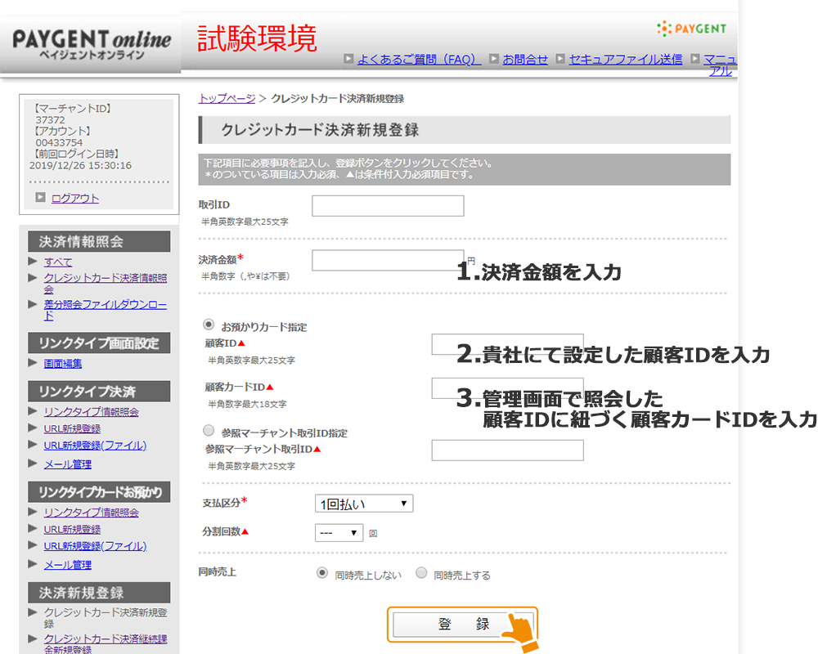This screenshot has width=818, height=654.
Task: Open the マニュアル link in header
Action: 720,65
